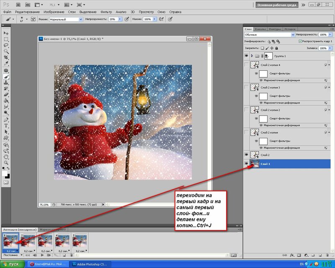Select the Rectangular Marquee tool
This screenshot has width=335, height=268.
pyautogui.click(x=6, y=39)
